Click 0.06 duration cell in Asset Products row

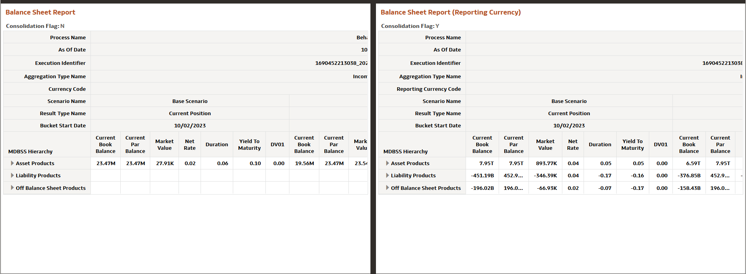217,163
